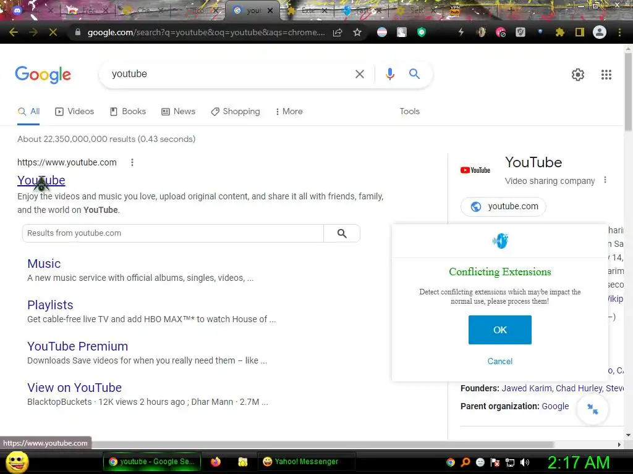Open the three-dot menu beside youtube.com URL

coord(132,162)
